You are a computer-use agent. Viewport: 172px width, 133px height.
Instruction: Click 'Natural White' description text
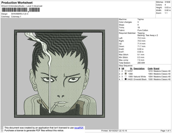pyautogui.click(x=140, y=77)
